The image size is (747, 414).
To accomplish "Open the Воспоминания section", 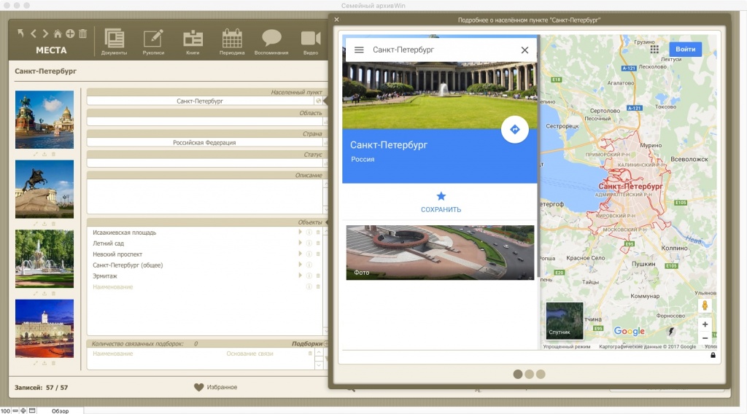I will [x=271, y=42].
